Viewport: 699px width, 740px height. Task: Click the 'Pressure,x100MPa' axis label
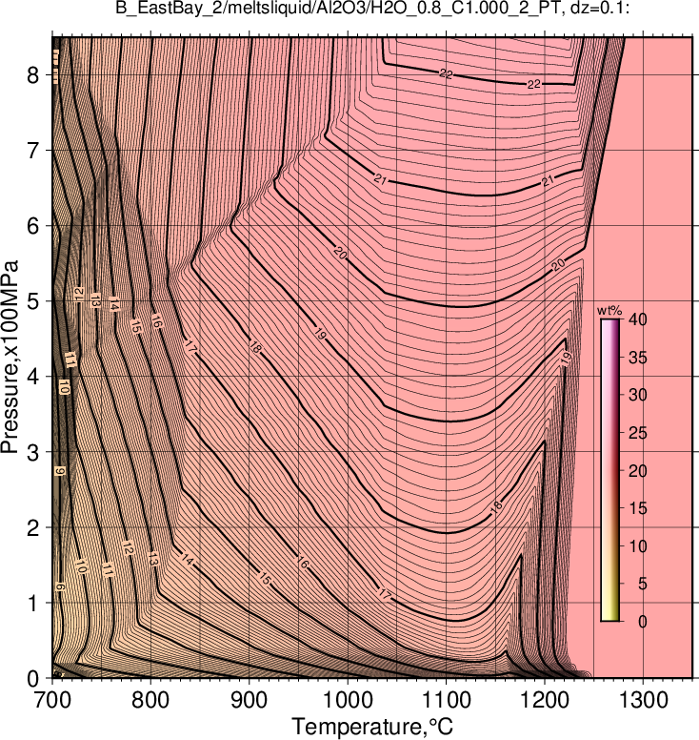10,357
